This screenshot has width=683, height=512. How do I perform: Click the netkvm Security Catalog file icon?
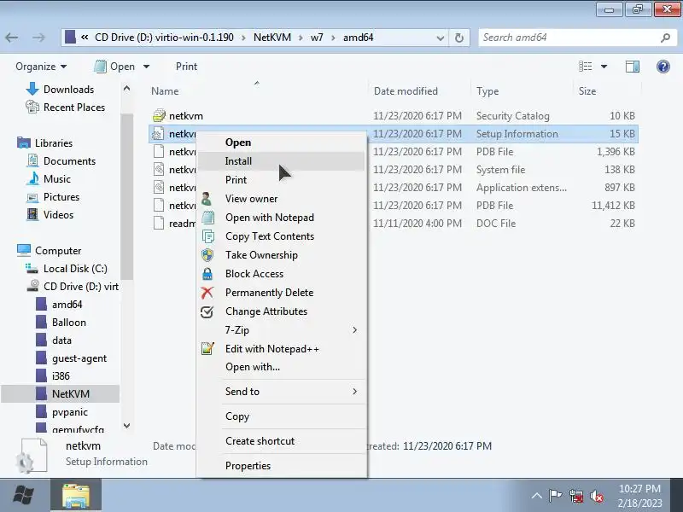159,116
